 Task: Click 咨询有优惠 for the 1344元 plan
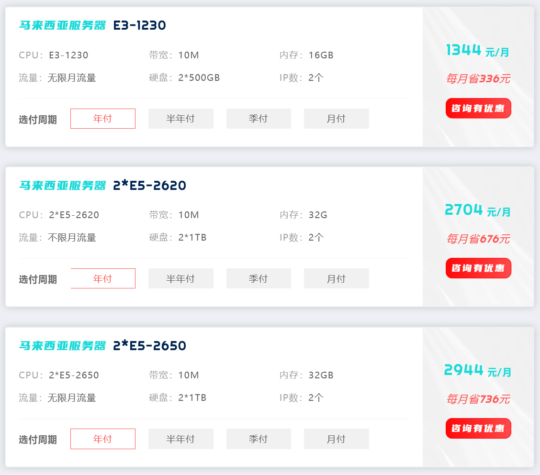tap(478, 109)
